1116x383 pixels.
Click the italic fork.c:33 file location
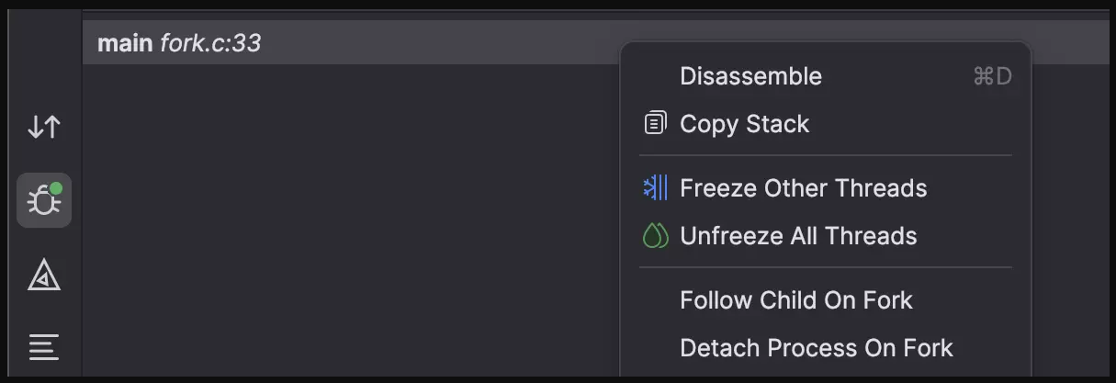(210, 43)
